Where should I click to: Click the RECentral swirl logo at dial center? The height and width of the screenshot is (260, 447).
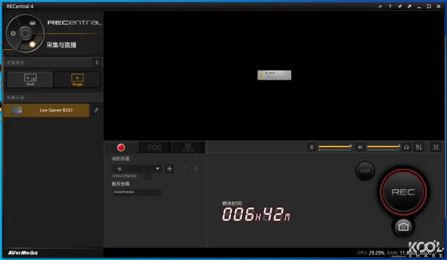25,33
